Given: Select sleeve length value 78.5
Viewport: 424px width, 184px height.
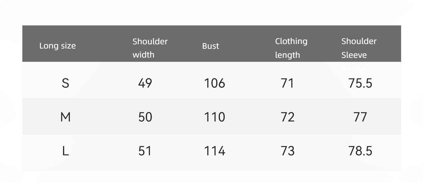Looking at the screenshot, I should pos(360,151).
